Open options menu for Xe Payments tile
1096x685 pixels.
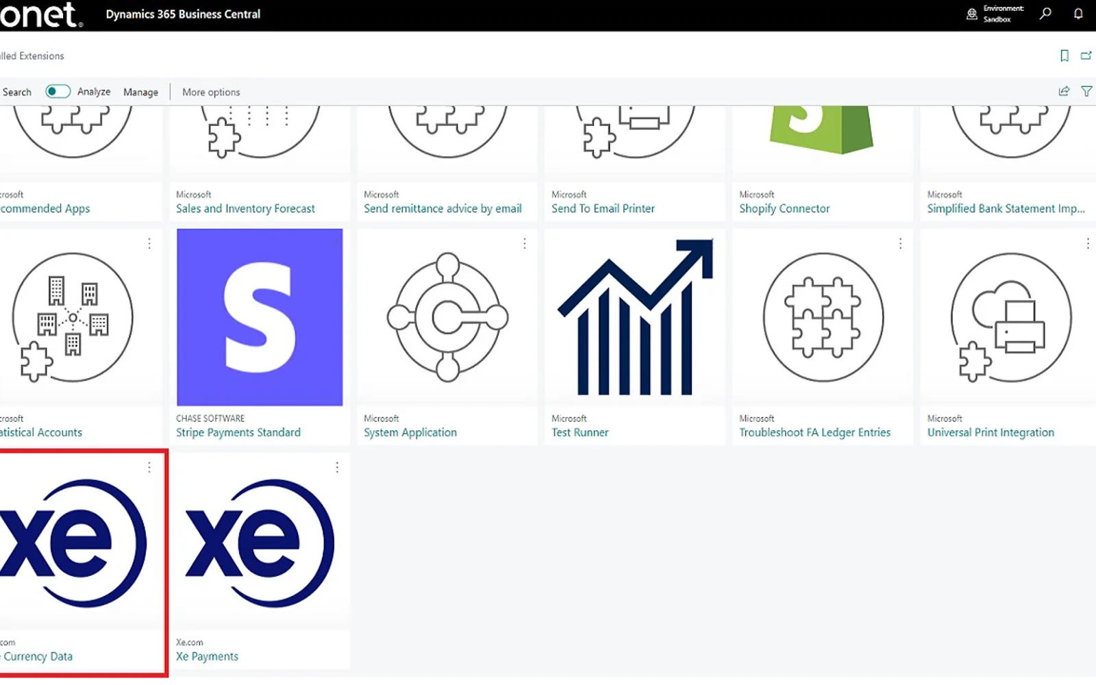point(337,467)
